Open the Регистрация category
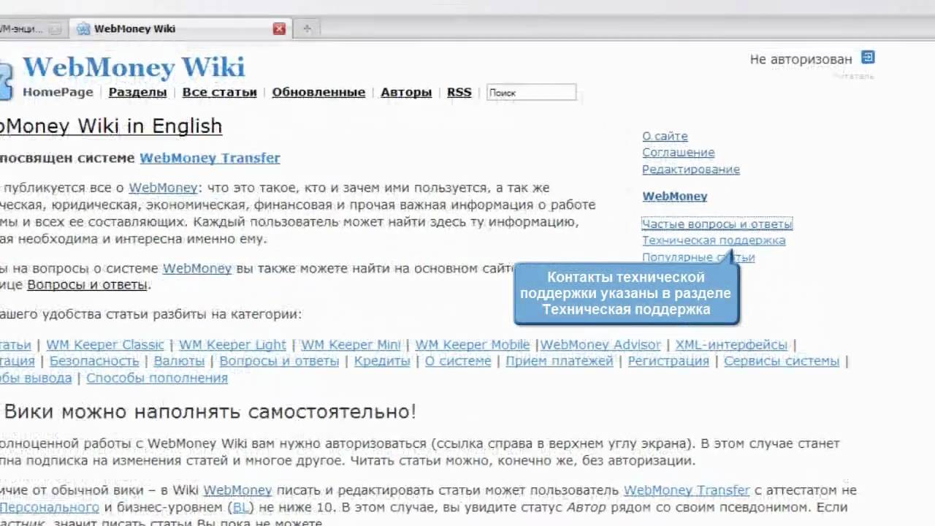This screenshot has width=935, height=526. click(668, 361)
